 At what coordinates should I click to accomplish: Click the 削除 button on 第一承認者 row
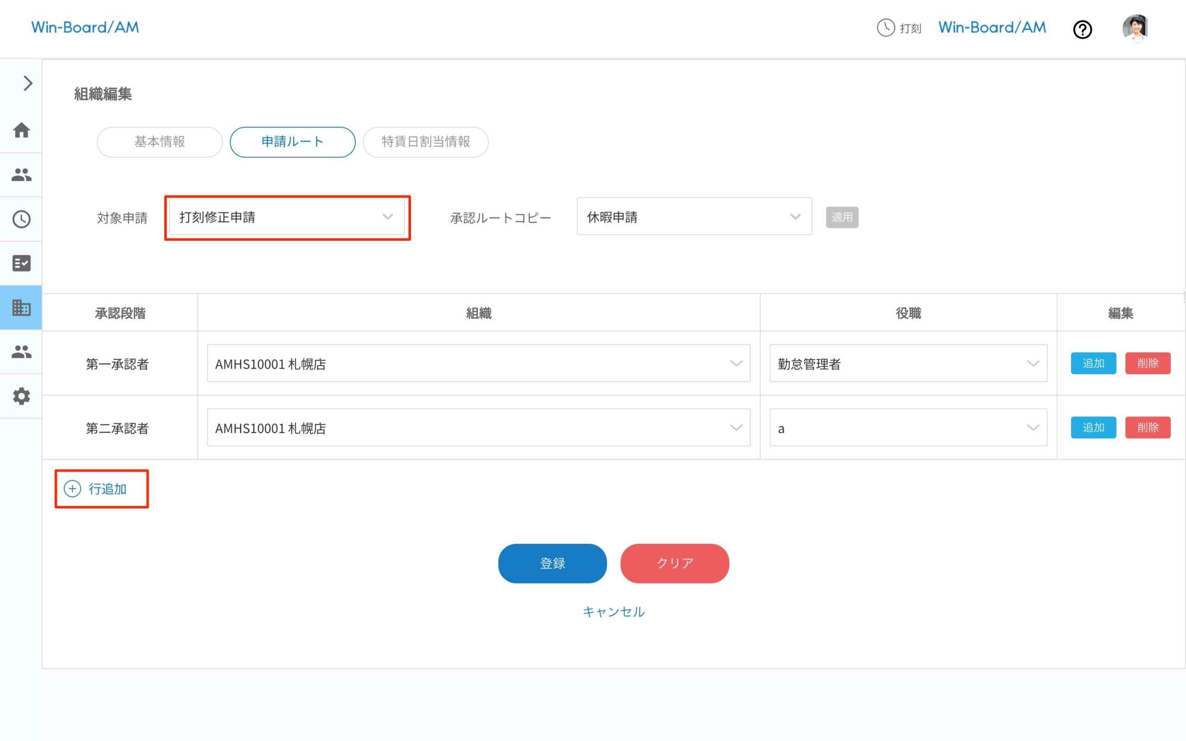point(1147,363)
